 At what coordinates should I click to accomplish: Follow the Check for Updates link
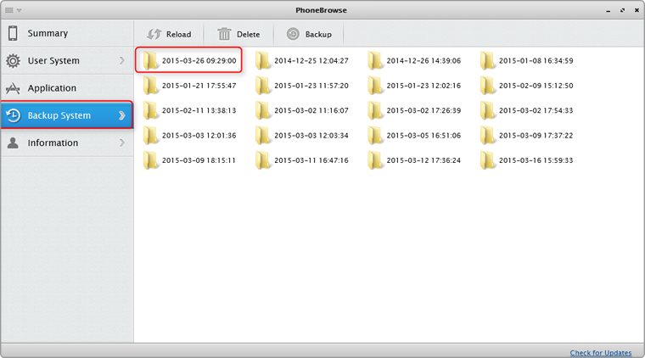(x=601, y=352)
